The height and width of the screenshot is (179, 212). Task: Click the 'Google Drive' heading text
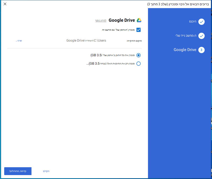pyautogui.click(x=122, y=20)
